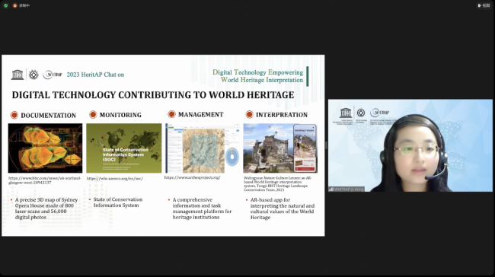Screen dimensions: 495x277
Task: Click the orange bullet beside INTERPREATION
Action: pyautogui.click(x=249, y=114)
